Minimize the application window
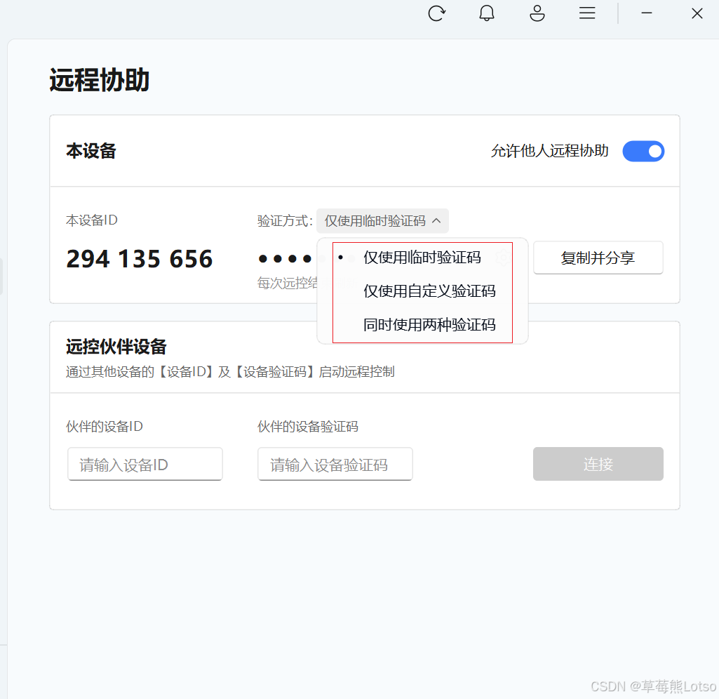Viewport: 719px width, 699px height. click(646, 13)
